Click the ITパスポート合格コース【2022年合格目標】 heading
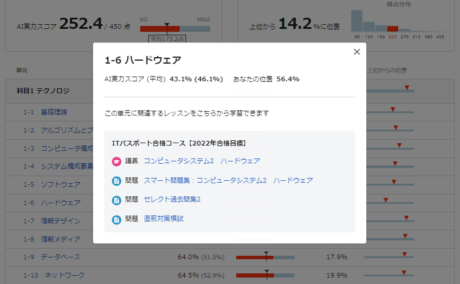 [178, 143]
